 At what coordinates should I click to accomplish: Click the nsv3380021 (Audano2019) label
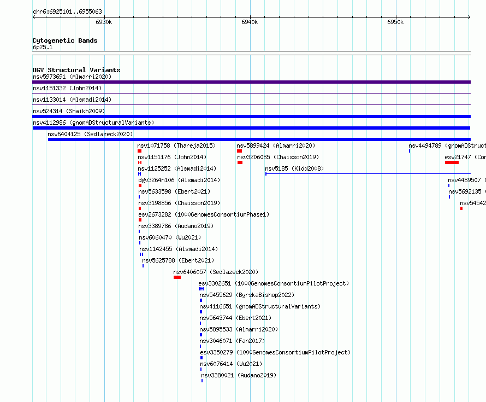[239, 375]
